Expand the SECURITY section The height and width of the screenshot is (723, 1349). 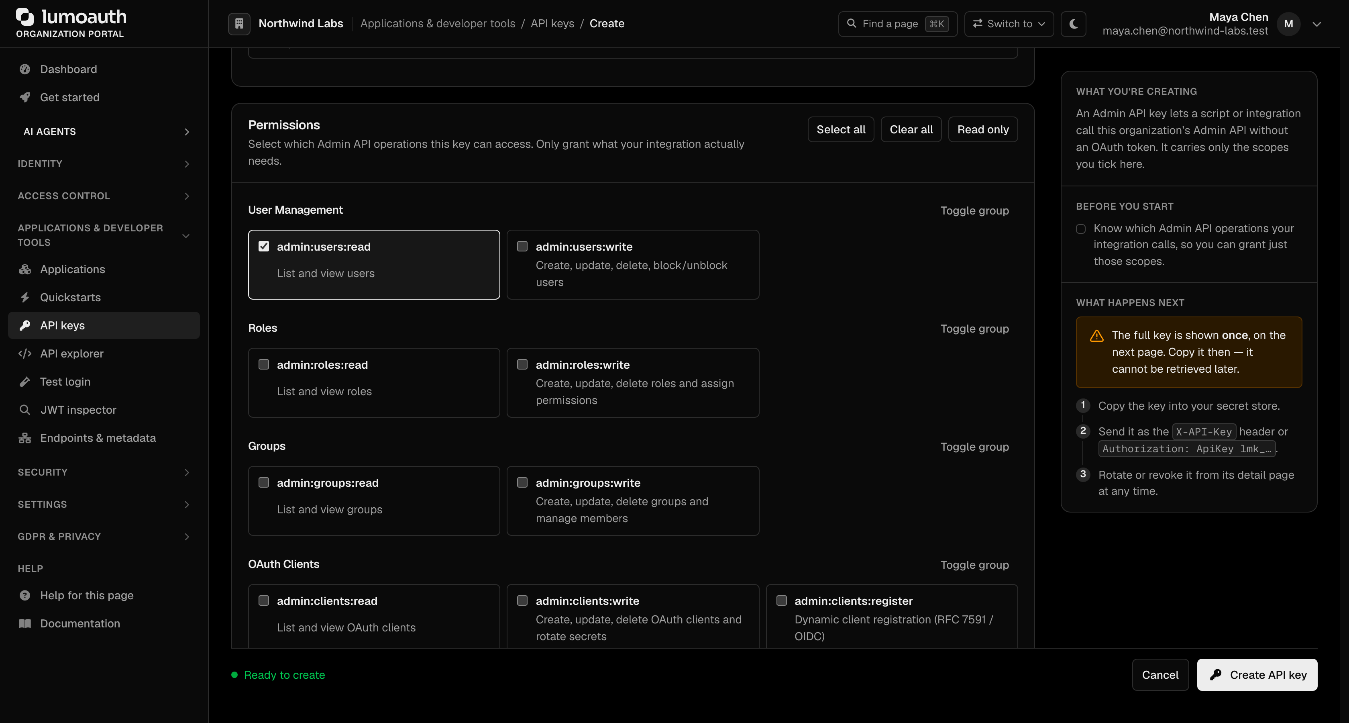pyautogui.click(x=104, y=472)
